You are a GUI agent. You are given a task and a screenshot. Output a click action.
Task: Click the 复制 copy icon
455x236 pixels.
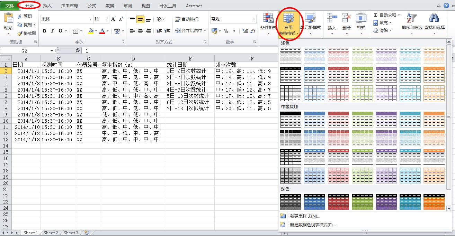(x=20, y=25)
